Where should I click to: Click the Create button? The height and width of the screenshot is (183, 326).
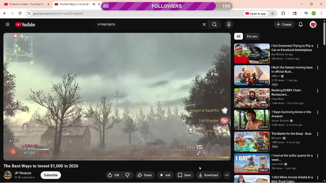coord(284,24)
